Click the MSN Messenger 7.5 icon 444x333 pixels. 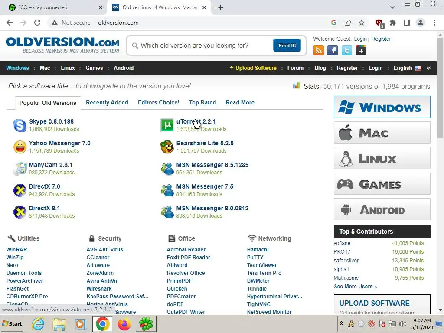point(167,190)
